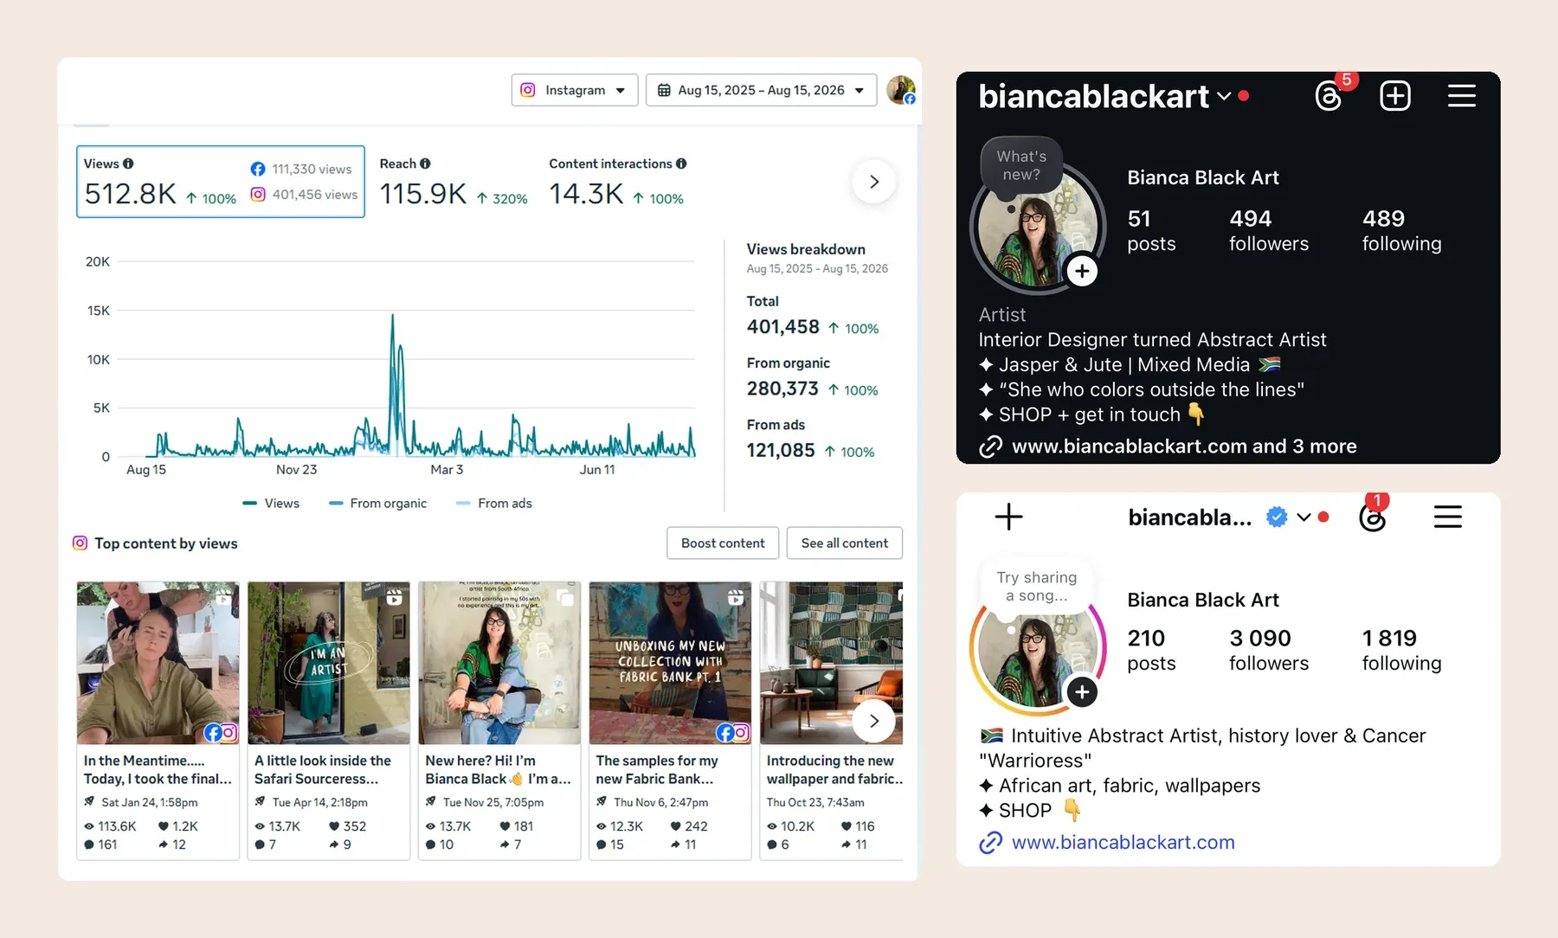
Task: Open the Safari Sourceress post thumbnail
Action: click(x=329, y=663)
